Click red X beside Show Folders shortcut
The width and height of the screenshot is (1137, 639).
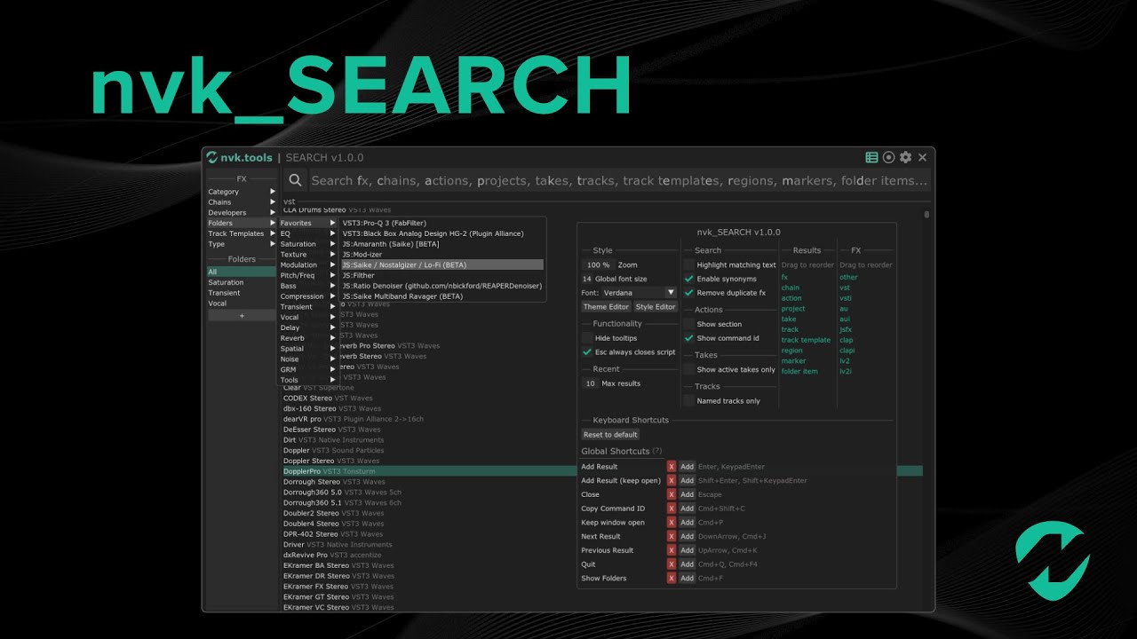point(672,578)
